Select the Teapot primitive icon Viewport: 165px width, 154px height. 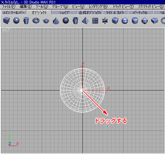[46, 21]
